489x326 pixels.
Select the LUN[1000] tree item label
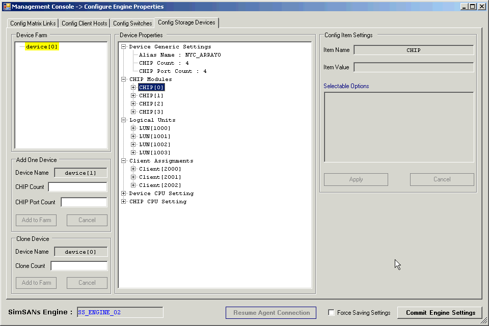155,128
